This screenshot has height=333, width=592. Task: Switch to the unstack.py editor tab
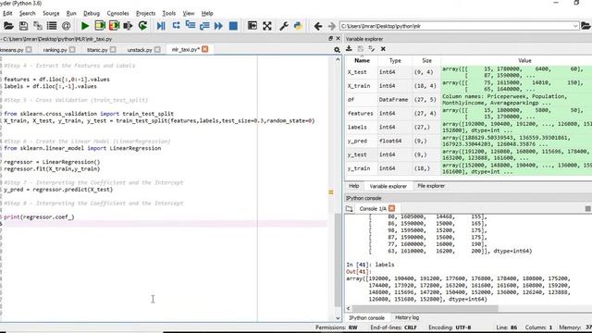pos(140,49)
